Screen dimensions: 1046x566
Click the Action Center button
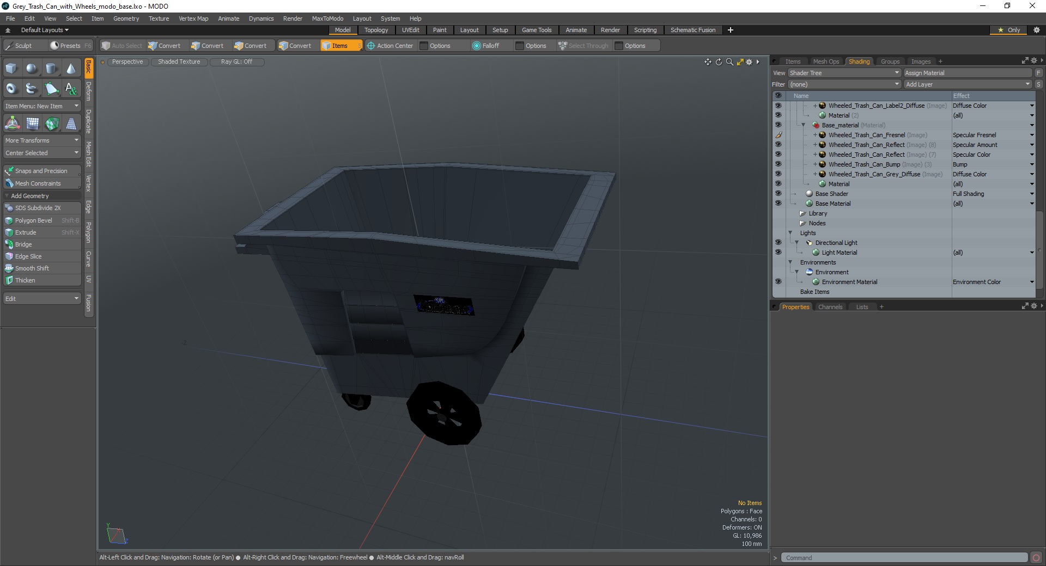[390, 46]
